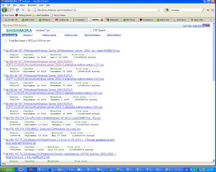
Task: Click the Kaspersky K toolbar icon
Action: (x=208, y=10)
